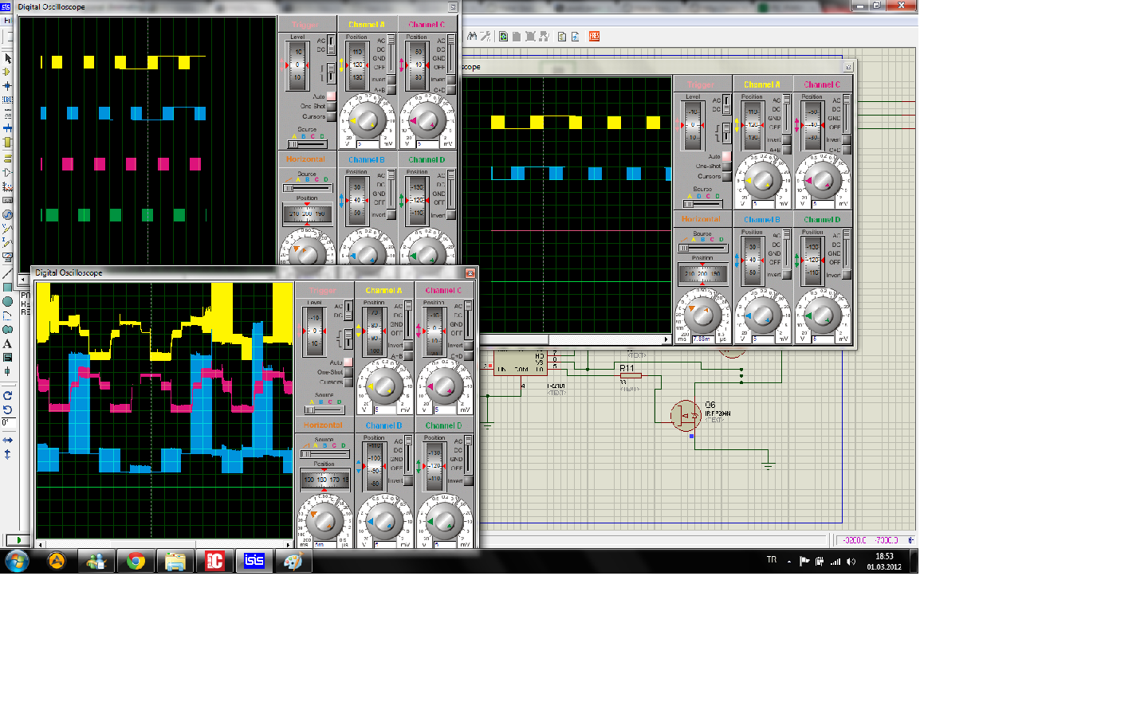Click the vertical mirror flip icon

(7, 454)
